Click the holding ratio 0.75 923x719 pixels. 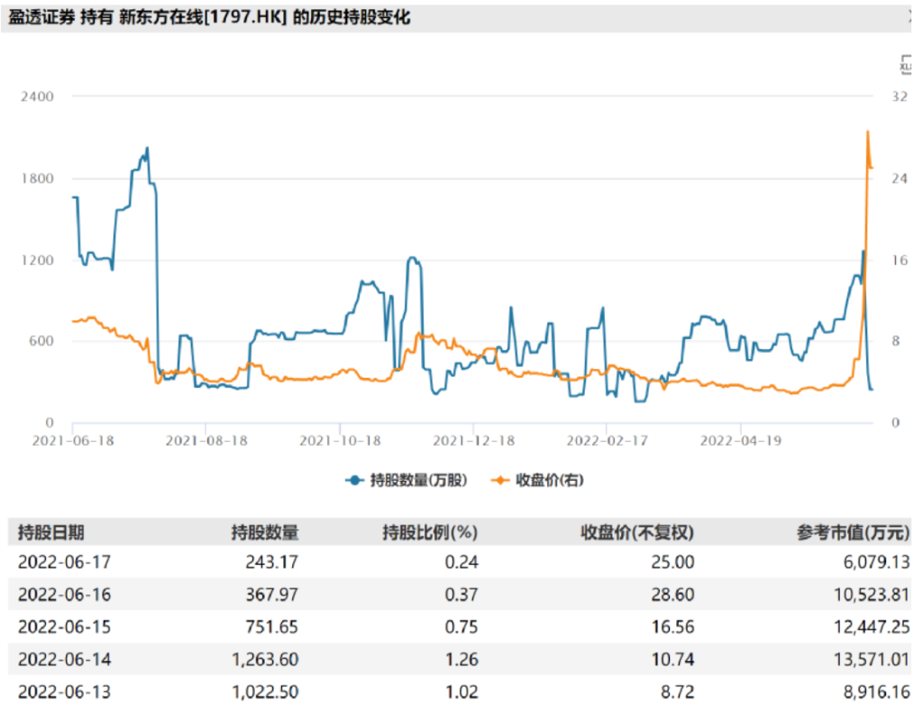click(461, 626)
